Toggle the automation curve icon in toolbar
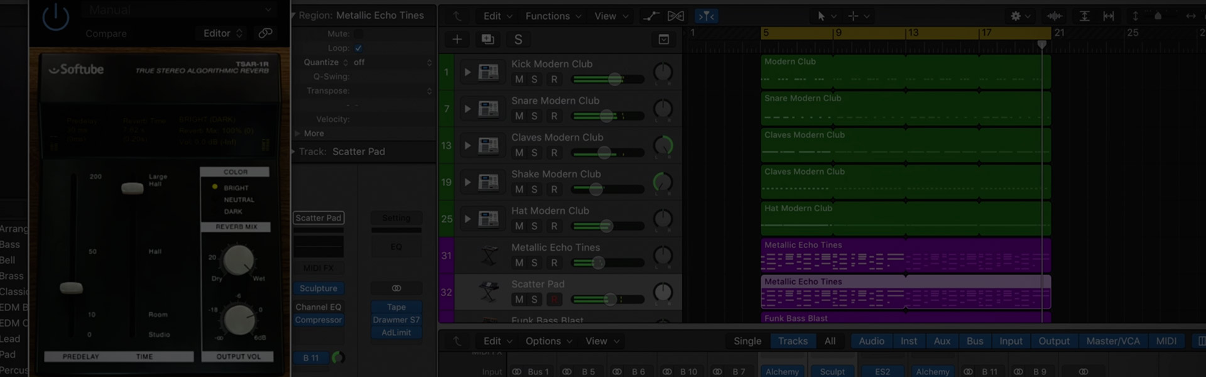 point(651,16)
